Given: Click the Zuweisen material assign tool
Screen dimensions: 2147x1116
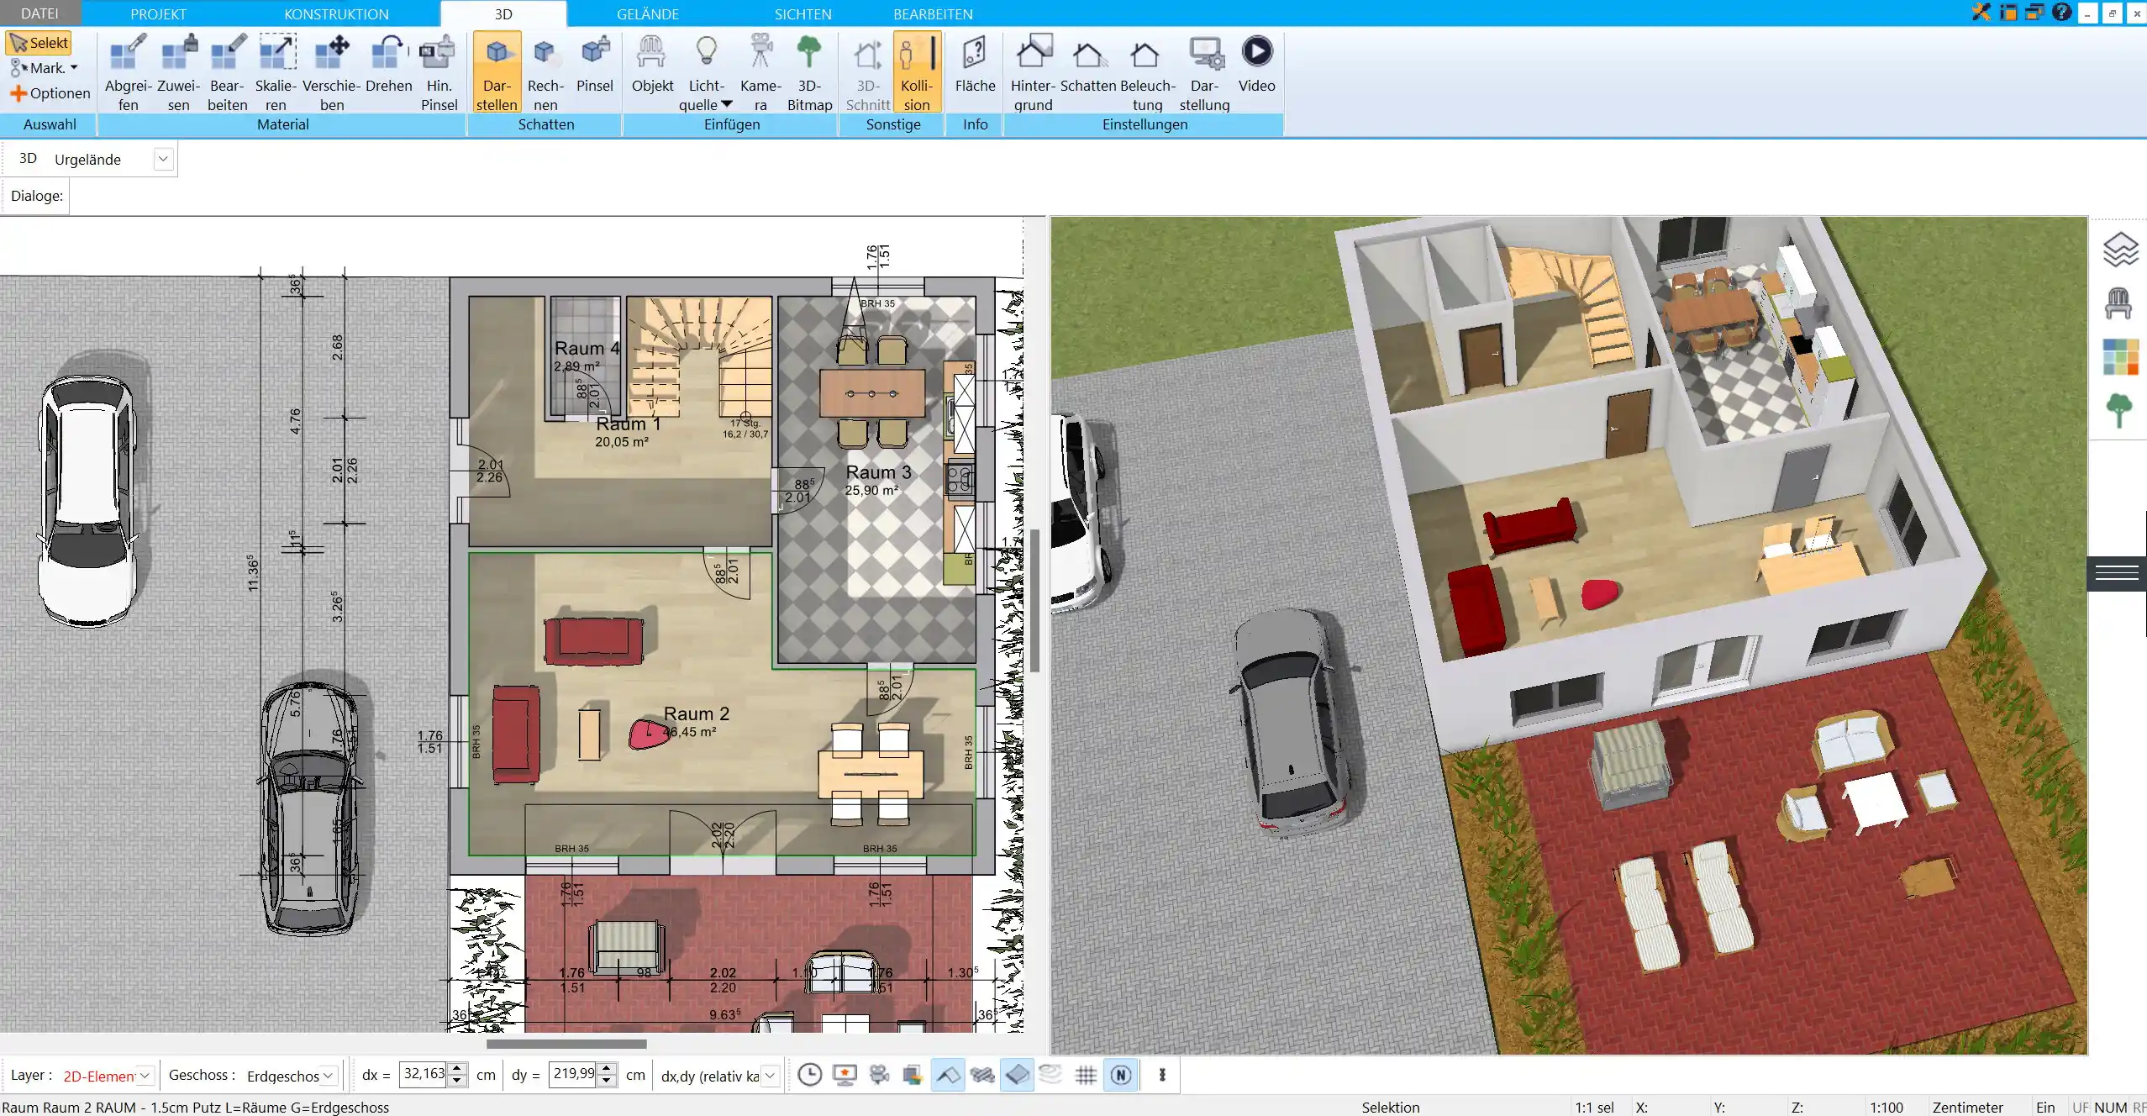Looking at the screenshot, I should click(x=178, y=71).
